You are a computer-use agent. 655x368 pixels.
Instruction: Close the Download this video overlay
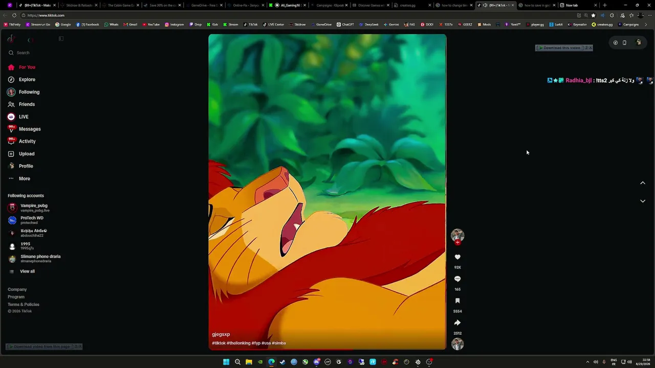pos(591,48)
